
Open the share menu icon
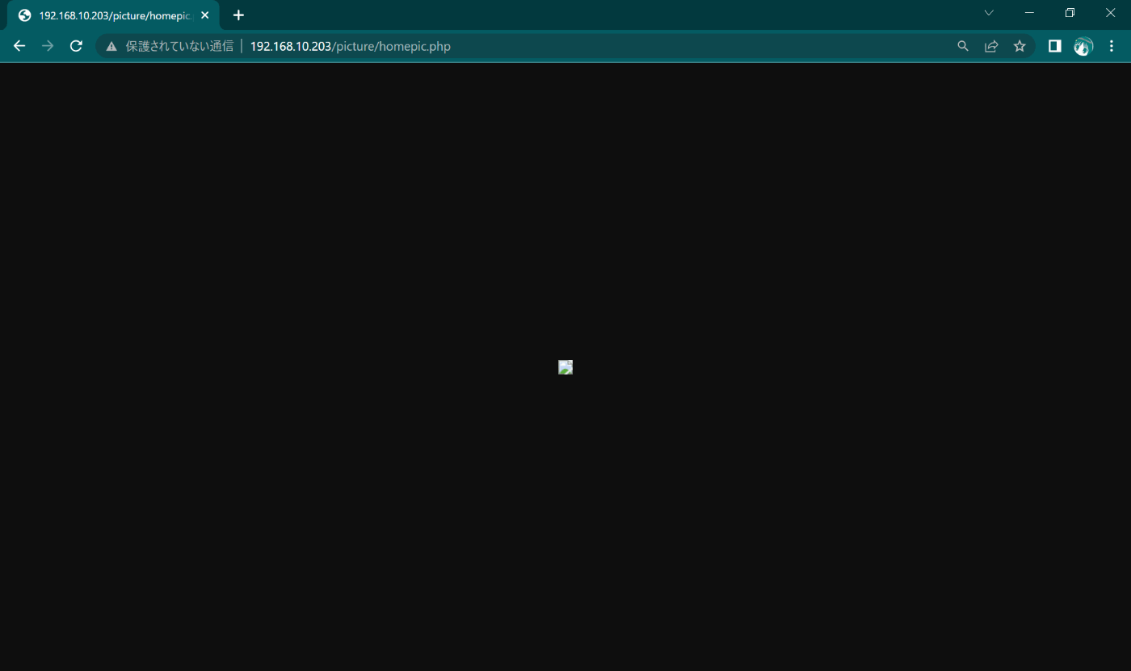991,46
